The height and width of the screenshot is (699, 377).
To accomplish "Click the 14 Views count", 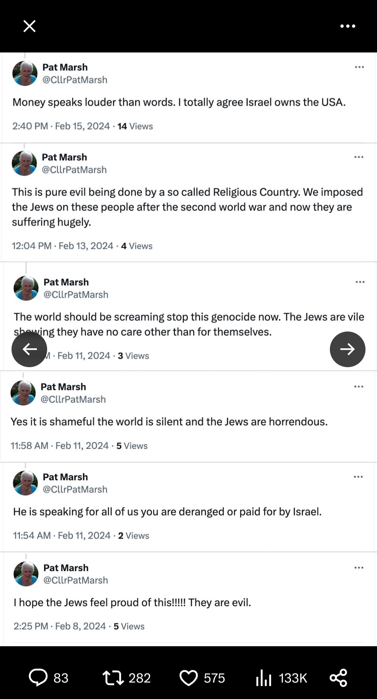I will pyautogui.click(x=135, y=126).
